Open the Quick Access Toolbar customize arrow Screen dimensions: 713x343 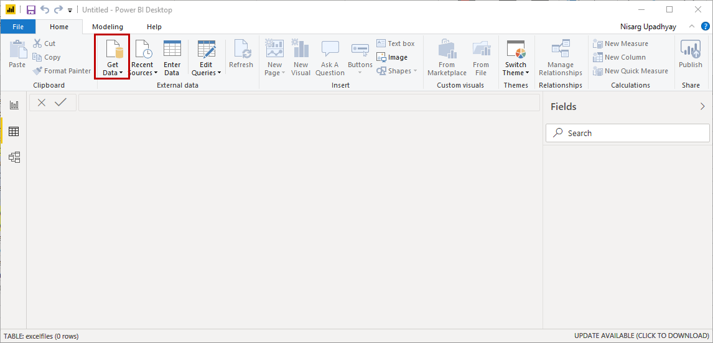(x=70, y=10)
